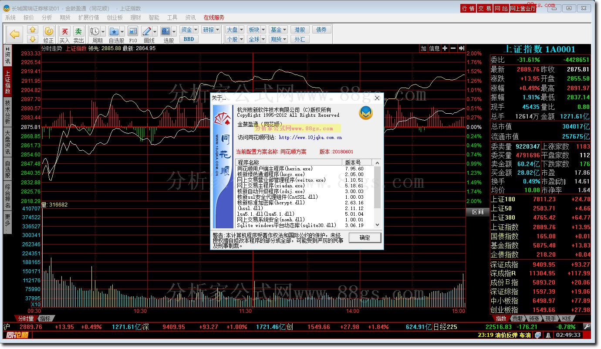Click the 外汇 toolbar button
Screen dimensions: 601x349
pyautogui.click(x=300, y=39)
